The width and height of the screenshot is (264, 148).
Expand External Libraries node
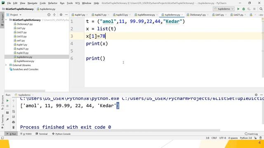pyautogui.click(x=6, y=65)
